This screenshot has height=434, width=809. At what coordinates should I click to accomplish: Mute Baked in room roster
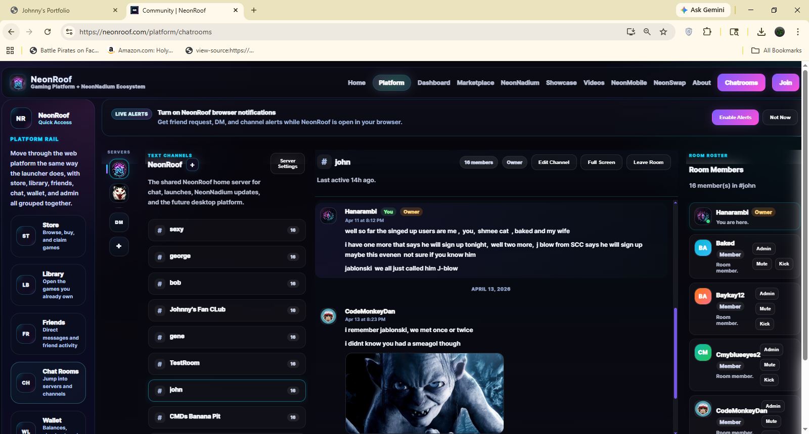762,264
